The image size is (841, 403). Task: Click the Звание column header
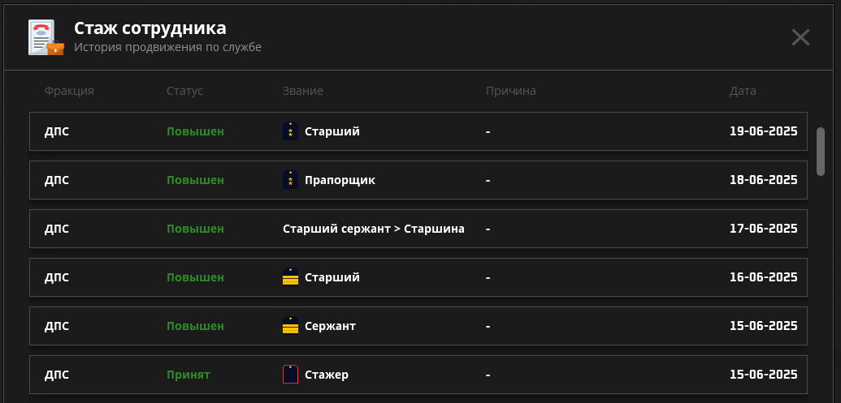[303, 91]
